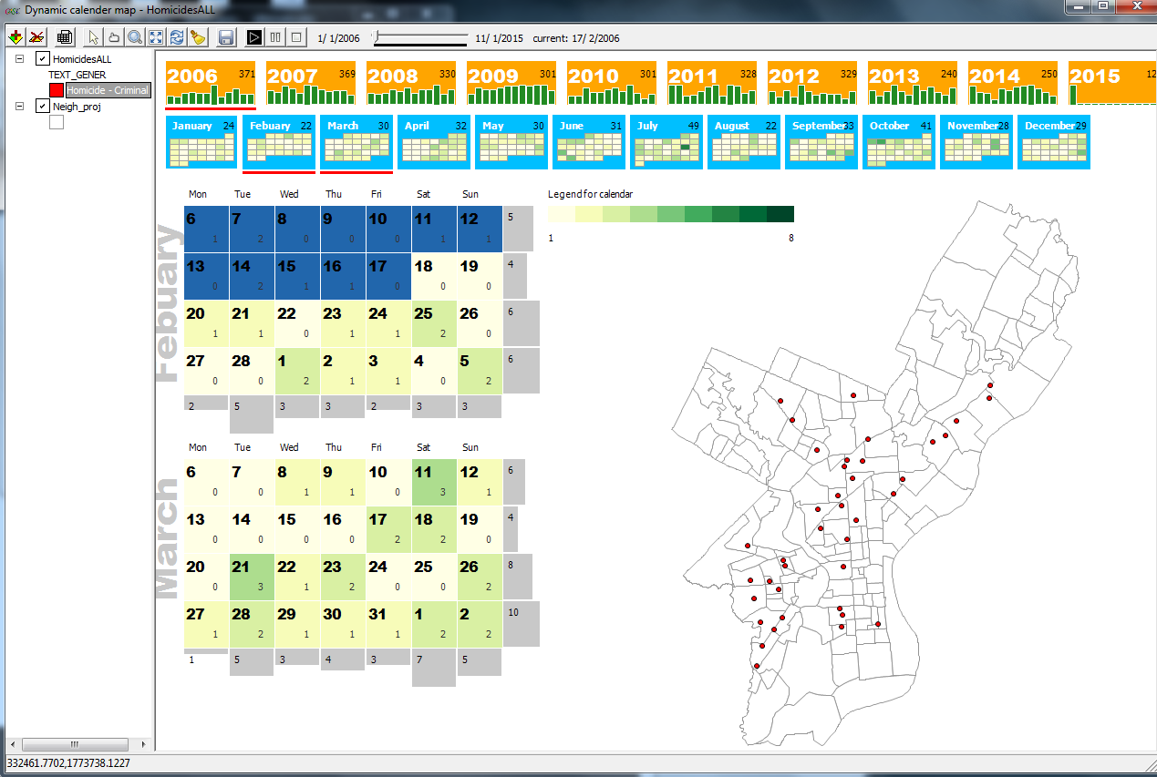Click the zoom to full extent icon
Image resolution: width=1157 pixels, height=777 pixels.
156,37
